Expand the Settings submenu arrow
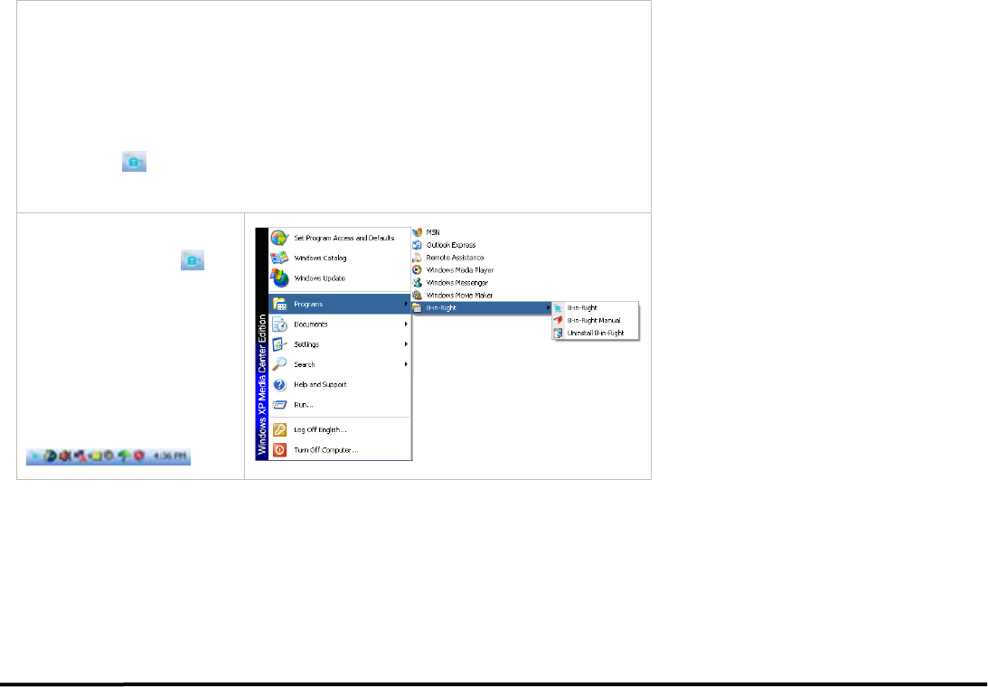 point(406,344)
